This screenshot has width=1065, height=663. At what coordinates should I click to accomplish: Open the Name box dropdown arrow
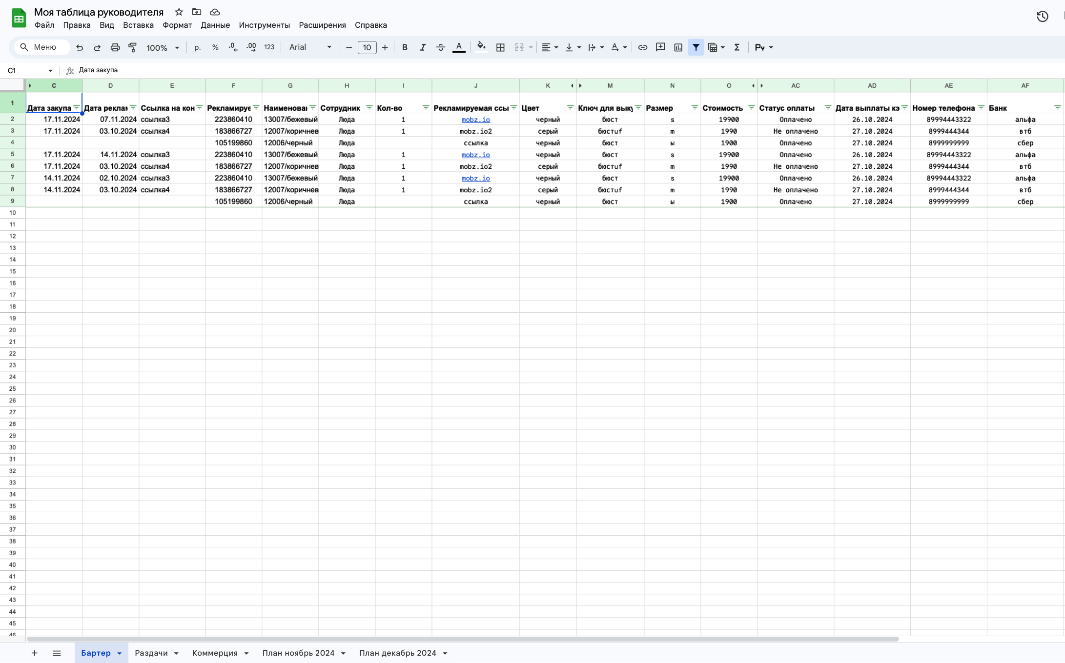click(50, 71)
